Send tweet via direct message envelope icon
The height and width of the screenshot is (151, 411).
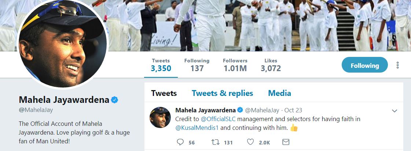point(286,142)
